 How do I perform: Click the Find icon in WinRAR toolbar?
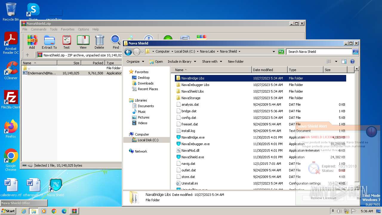click(x=116, y=42)
